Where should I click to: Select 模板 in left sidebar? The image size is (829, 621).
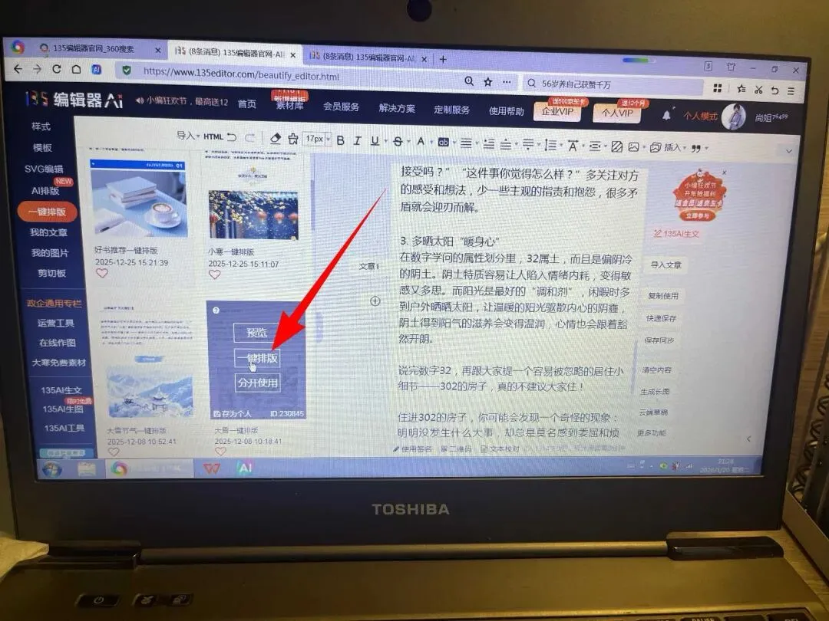pos(42,147)
